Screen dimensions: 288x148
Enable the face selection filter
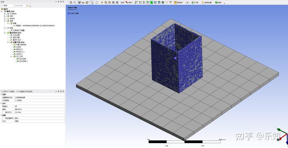(x=148, y=2)
